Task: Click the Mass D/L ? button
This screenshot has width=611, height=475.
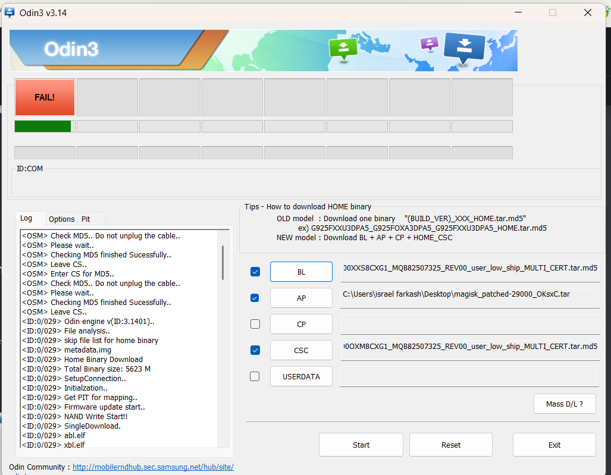Action: coord(565,404)
